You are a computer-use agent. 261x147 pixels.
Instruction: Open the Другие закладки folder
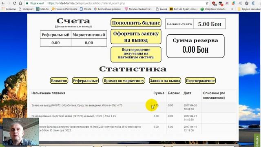(x=249, y=9)
